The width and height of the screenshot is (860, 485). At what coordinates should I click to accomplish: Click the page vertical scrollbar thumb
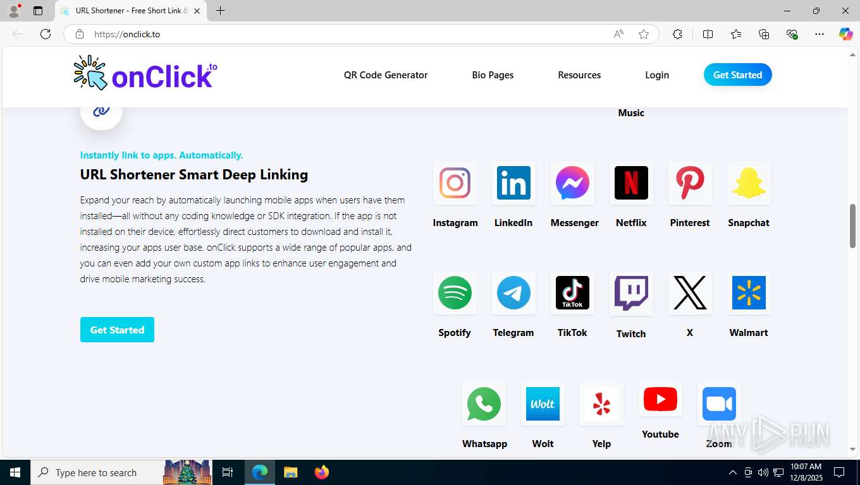point(852,225)
